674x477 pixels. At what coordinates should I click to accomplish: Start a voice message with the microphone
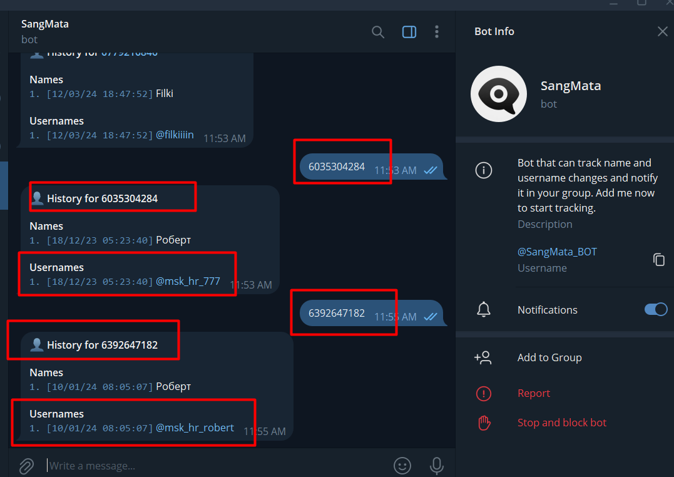tap(437, 466)
